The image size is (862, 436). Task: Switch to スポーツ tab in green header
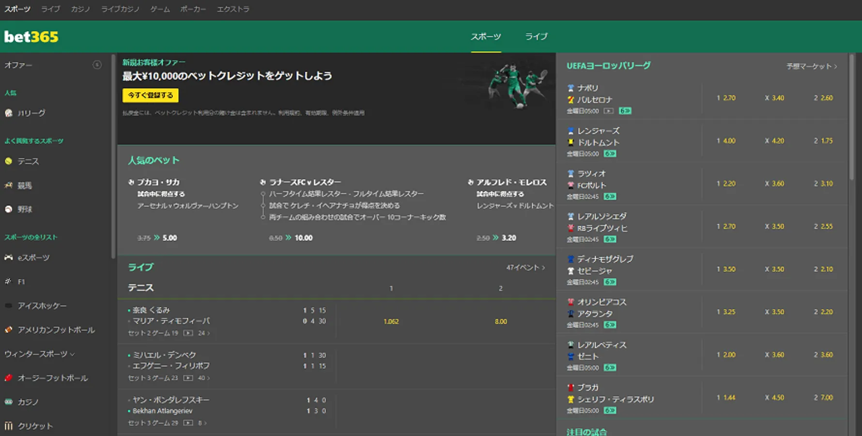coord(486,36)
